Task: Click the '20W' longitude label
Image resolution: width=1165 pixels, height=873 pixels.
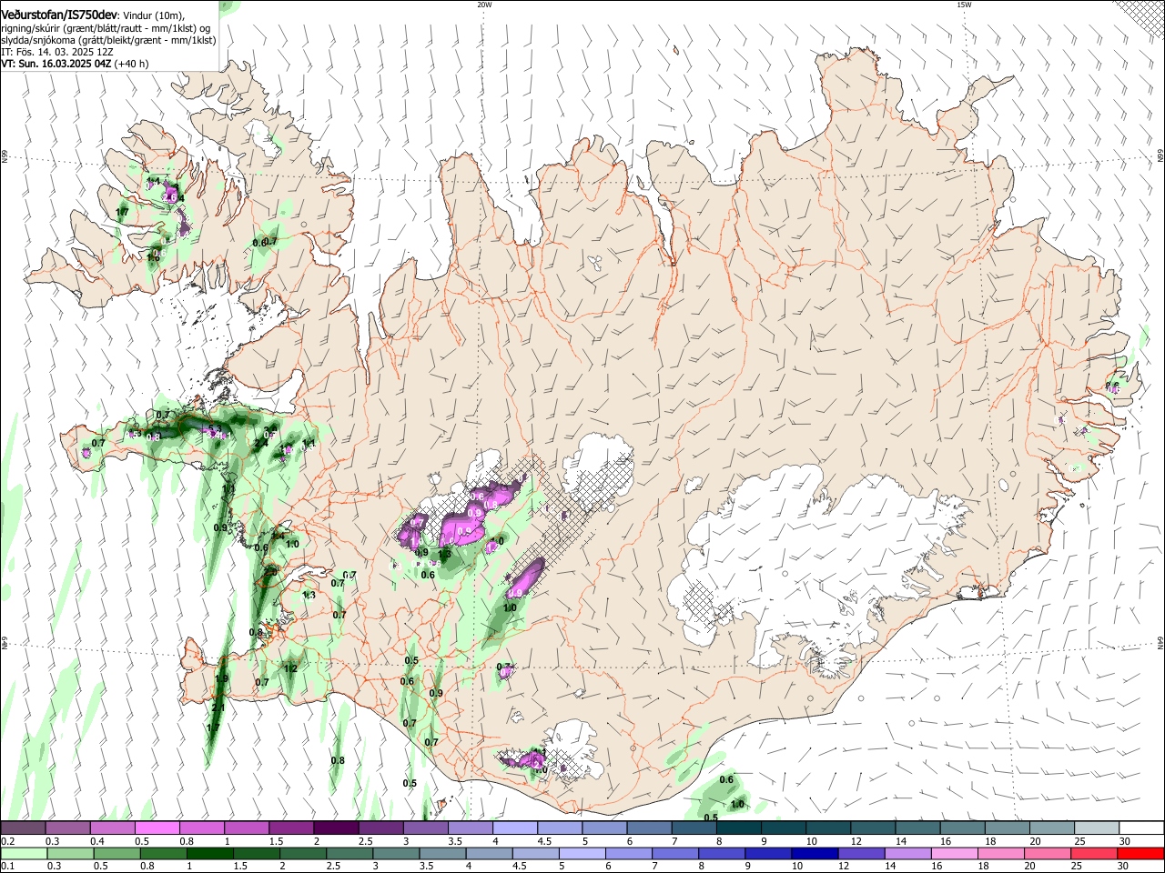Action: [484, 5]
